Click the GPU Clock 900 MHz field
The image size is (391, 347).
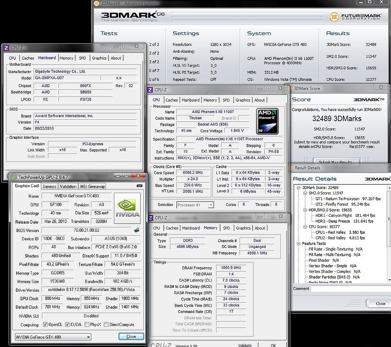coord(52,298)
